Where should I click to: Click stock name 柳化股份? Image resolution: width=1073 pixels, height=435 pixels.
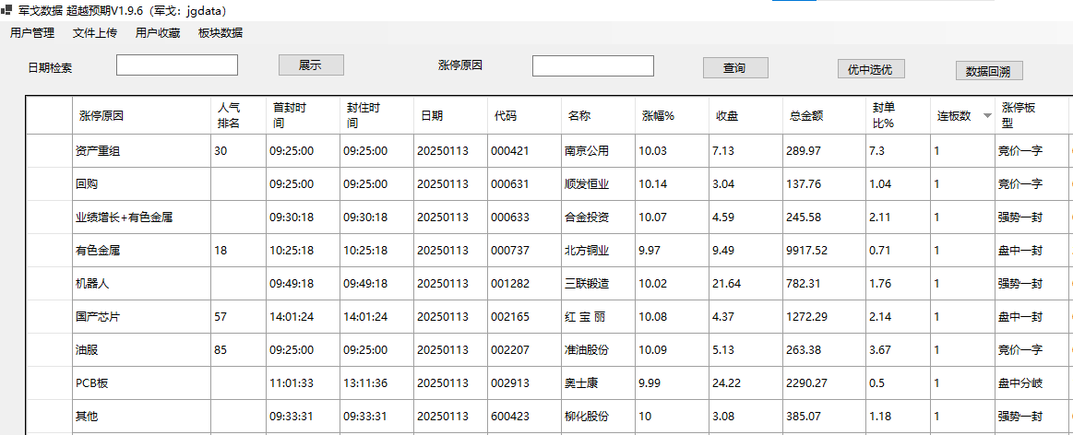pyautogui.click(x=599, y=416)
